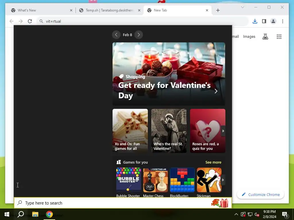This screenshot has height=220, width=294.
Task: Open Xs and Os: Fun games card
Action: (130, 131)
